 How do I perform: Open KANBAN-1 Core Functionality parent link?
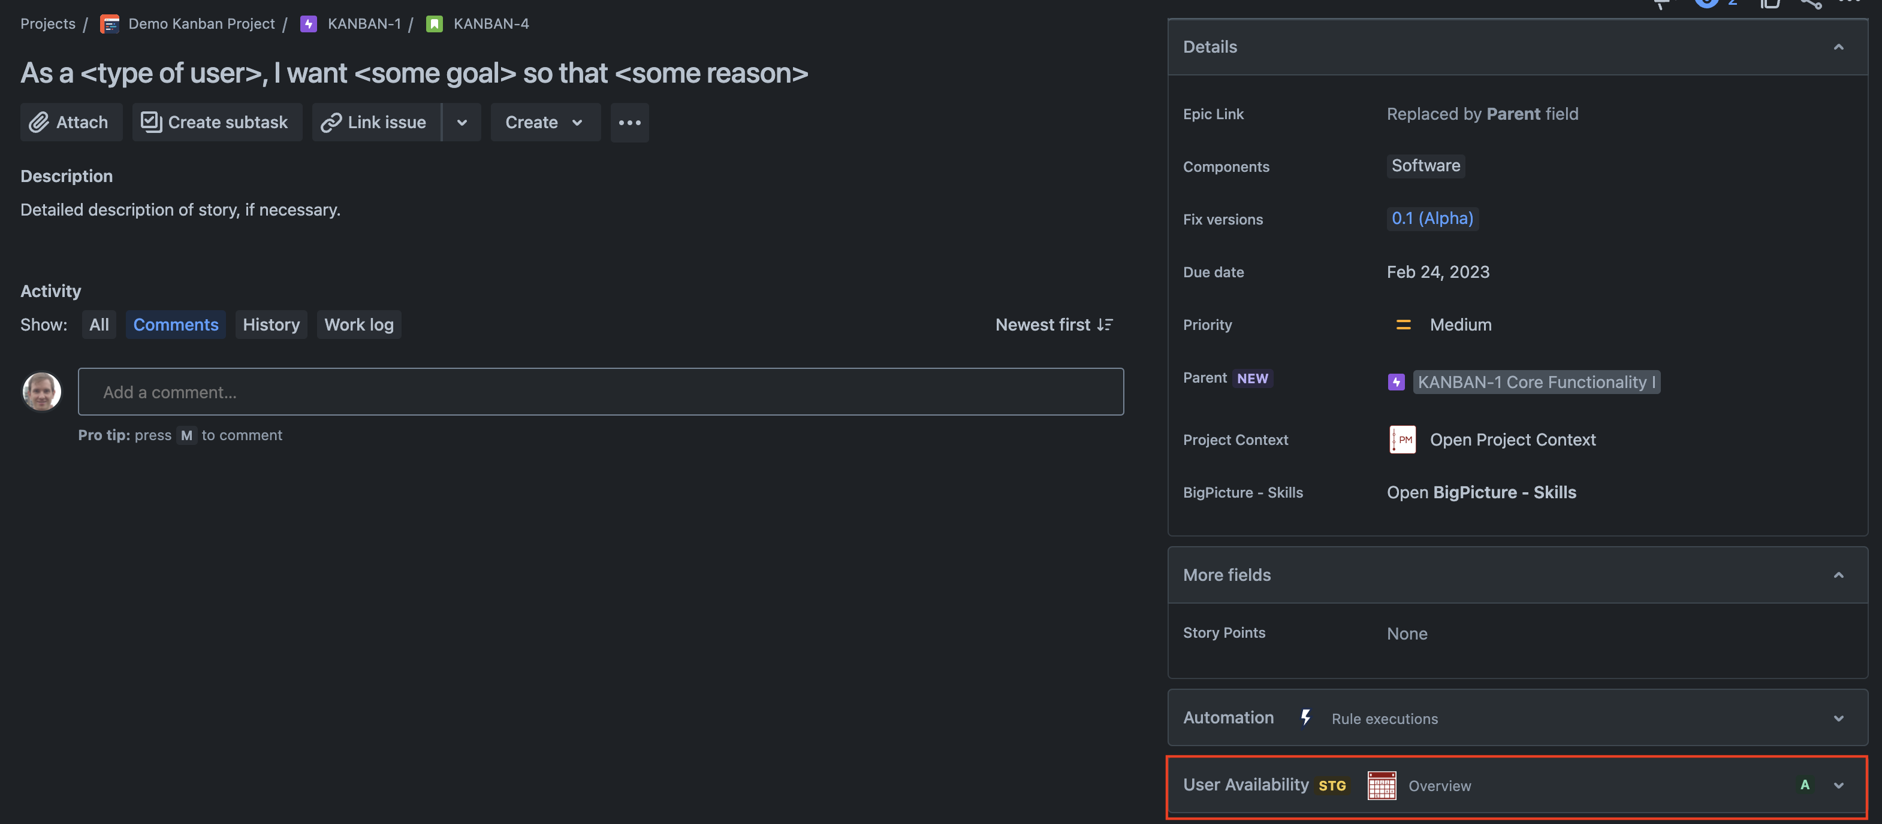(x=1537, y=380)
